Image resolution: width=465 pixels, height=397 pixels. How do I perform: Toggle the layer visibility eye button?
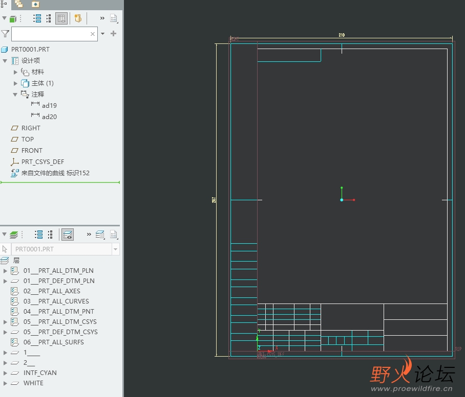pos(67,235)
